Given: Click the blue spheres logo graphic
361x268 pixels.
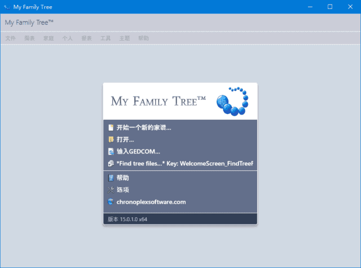Looking at the screenshot, I should point(233,101).
